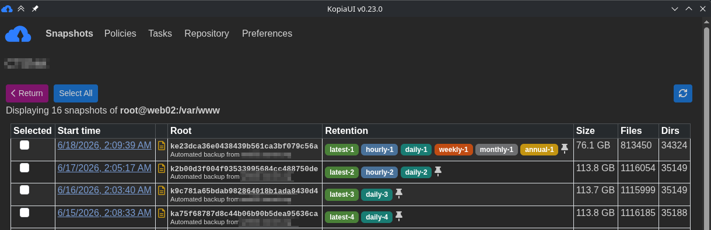Click the hourly-2 retention tag

click(x=380, y=172)
